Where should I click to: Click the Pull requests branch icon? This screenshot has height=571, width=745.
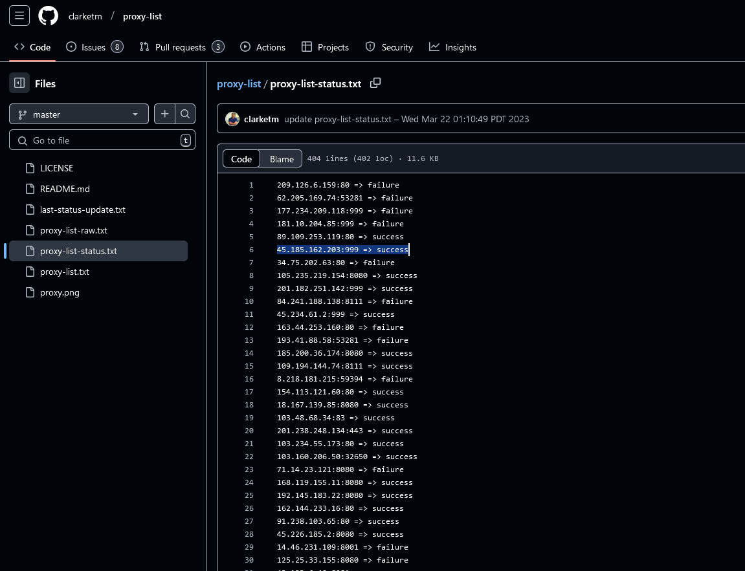coord(143,47)
